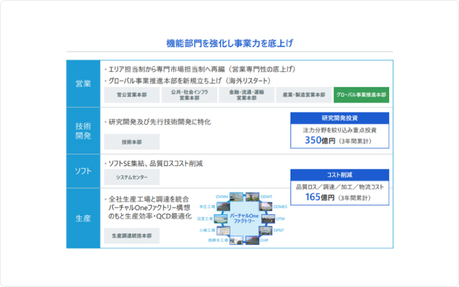Click the 技術開発 row header
Image resolution: width=459 pixels, height=287 pixels.
click(x=83, y=131)
